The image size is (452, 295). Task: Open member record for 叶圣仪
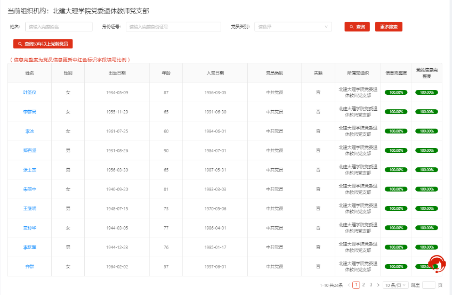30,92
